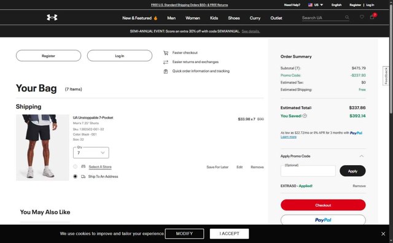The width and height of the screenshot is (393, 243).
Task: Click the store icon beside Select A Store
Action: (84, 166)
